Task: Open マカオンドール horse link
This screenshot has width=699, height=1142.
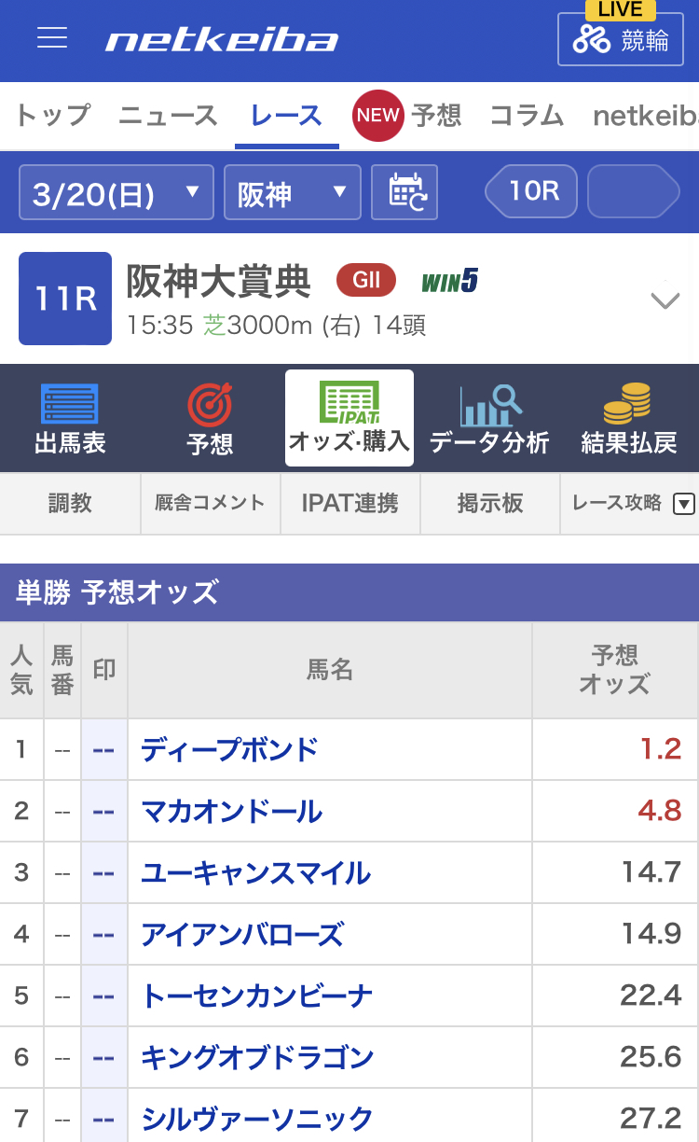Action: 231,811
